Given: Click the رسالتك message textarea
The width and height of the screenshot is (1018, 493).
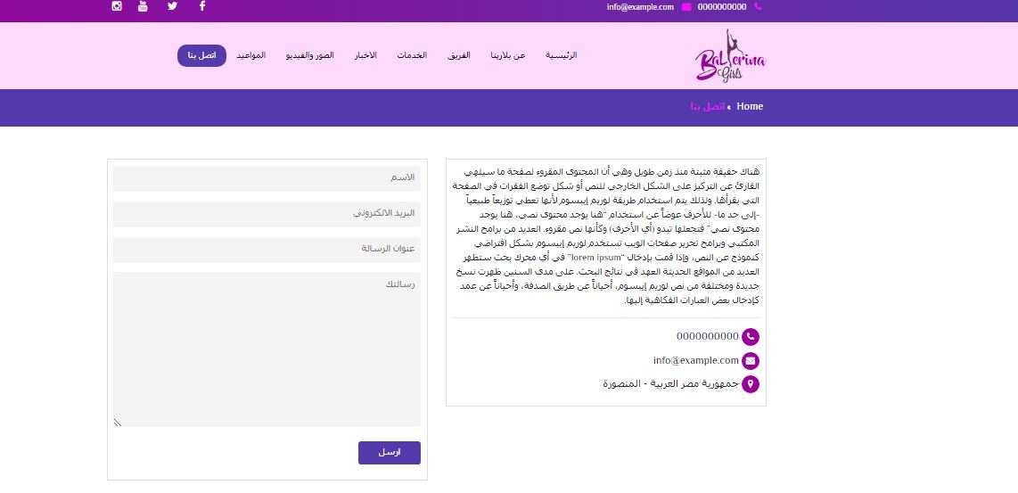Looking at the screenshot, I should (267, 349).
